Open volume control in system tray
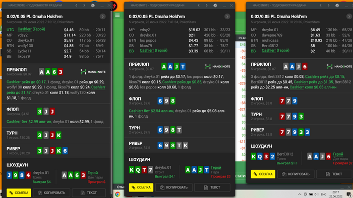 coord(316,194)
